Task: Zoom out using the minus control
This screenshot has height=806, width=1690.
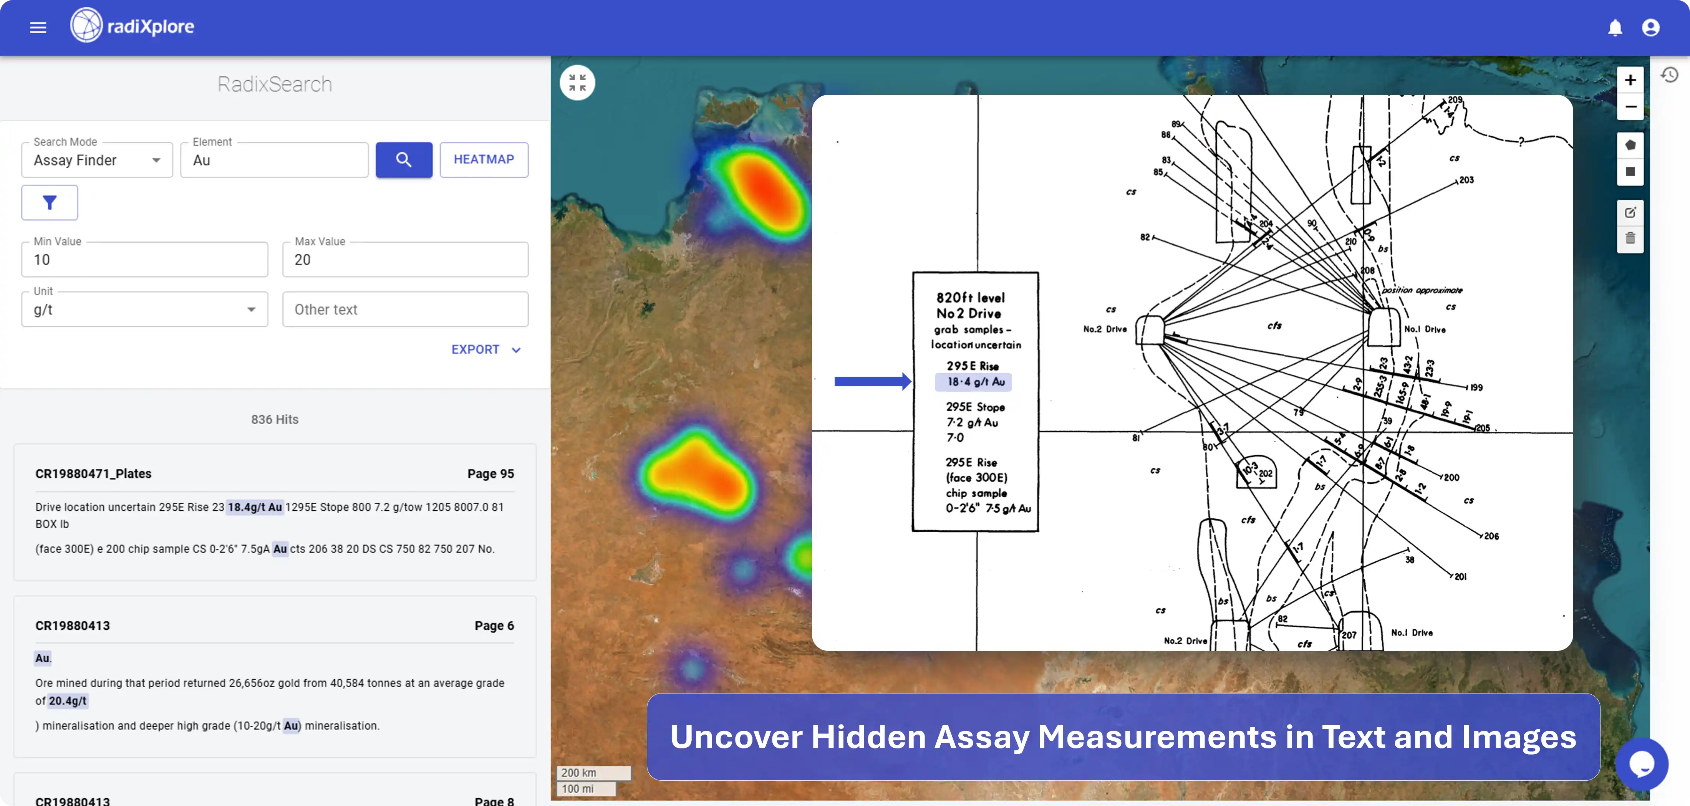Action: click(1631, 107)
